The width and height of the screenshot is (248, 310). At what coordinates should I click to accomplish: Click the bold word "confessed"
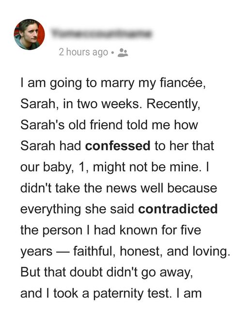118,146
